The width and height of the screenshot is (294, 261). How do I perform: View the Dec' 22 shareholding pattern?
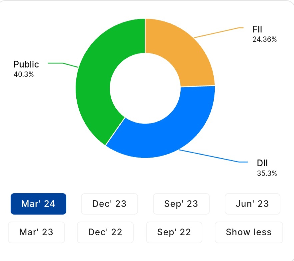105,232
